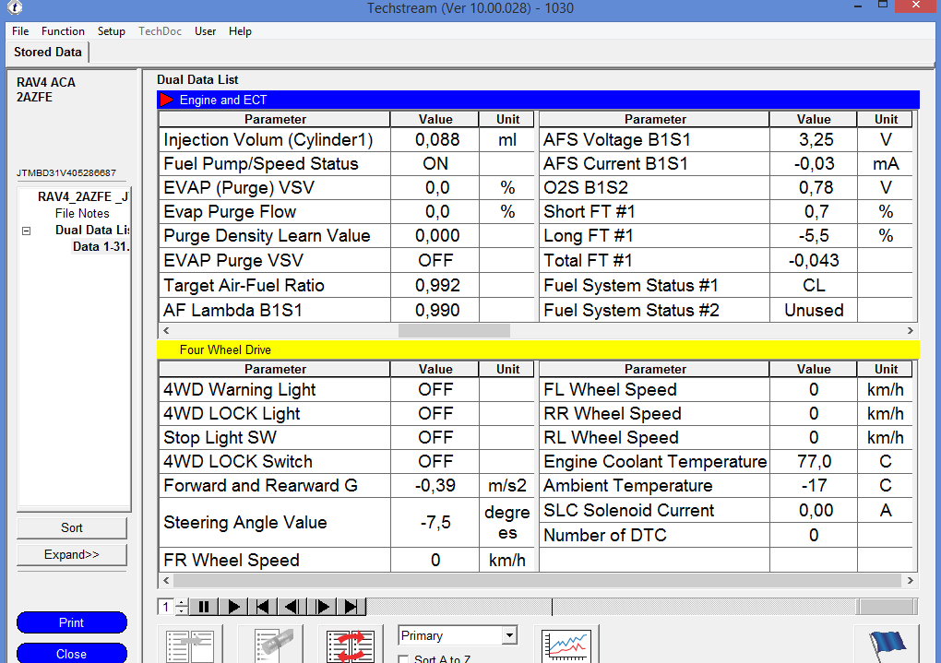Click the Sort button

72,528
